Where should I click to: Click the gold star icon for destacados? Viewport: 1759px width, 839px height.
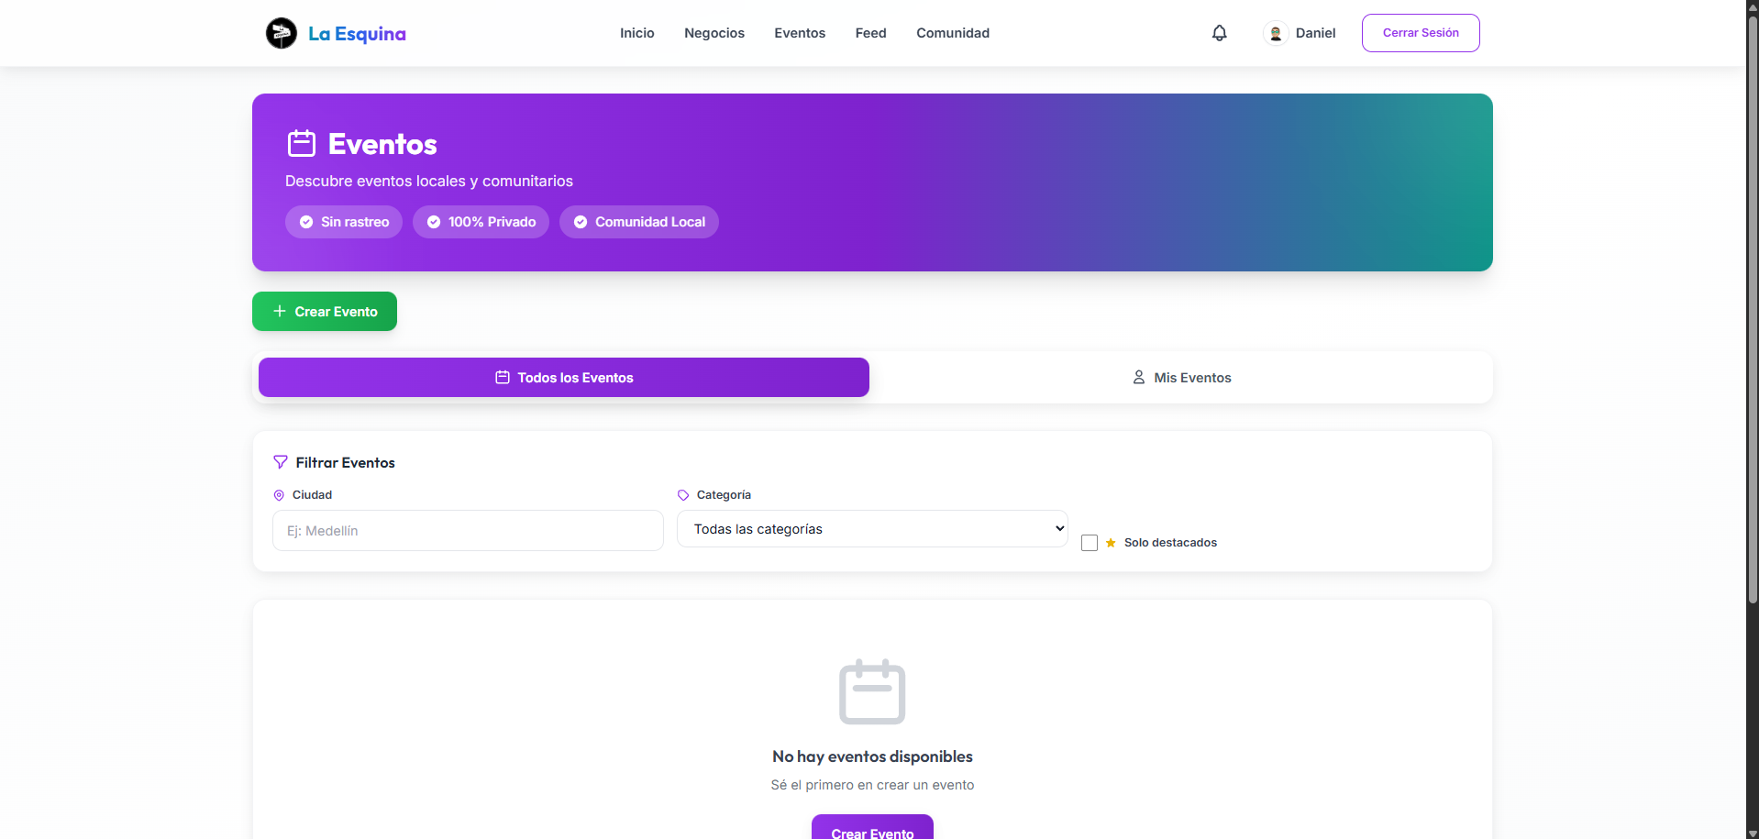(x=1111, y=543)
